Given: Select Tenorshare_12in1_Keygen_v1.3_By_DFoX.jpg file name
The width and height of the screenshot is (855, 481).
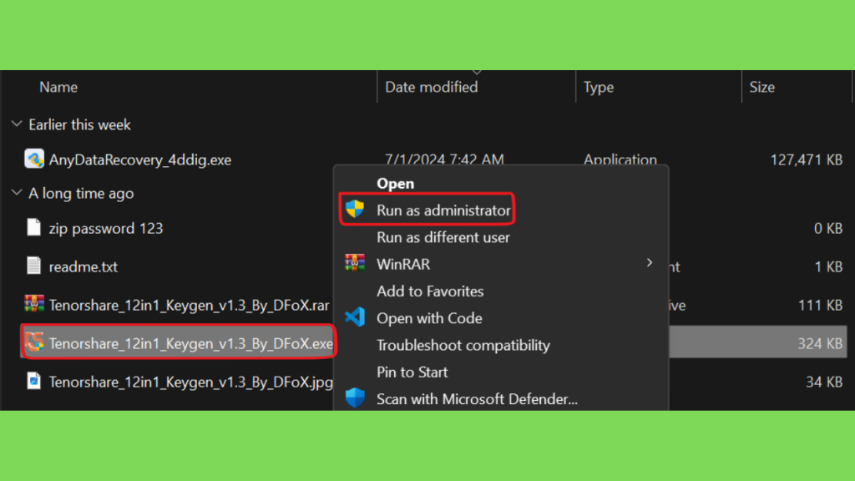Looking at the screenshot, I should (191, 382).
